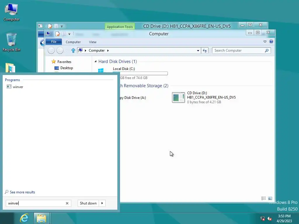Expand the address bar history dropdown
The height and width of the screenshot is (224, 299).
[198, 50]
